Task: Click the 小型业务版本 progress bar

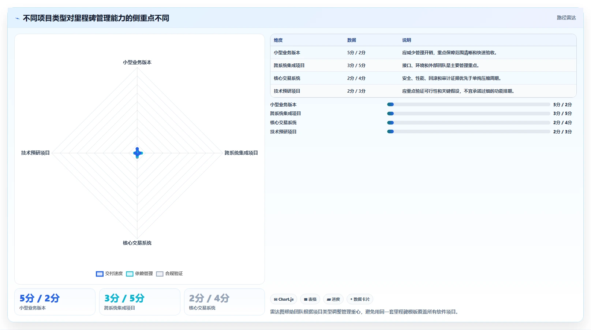Action: click(468, 104)
